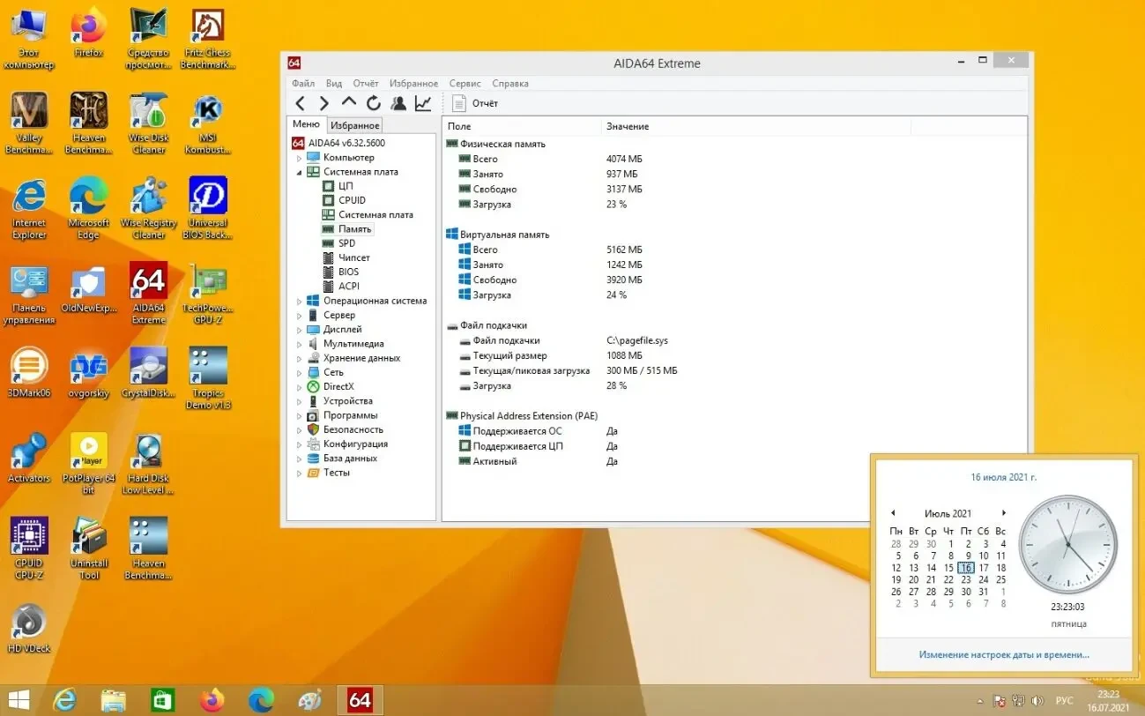Collapse the Системная плата tree node

coord(299,172)
